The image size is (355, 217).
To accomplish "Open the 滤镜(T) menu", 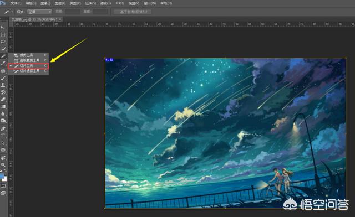I will coord(105,3).
